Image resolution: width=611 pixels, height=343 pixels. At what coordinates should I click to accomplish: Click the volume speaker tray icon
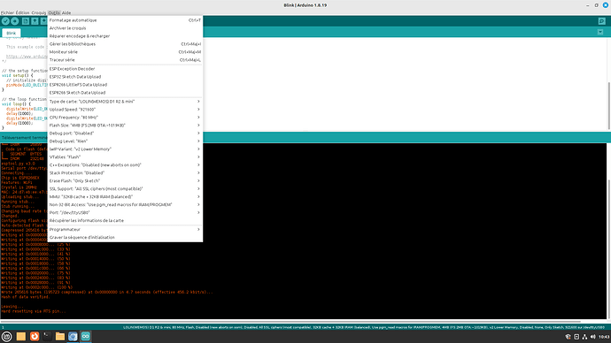[x=592, y=337]
